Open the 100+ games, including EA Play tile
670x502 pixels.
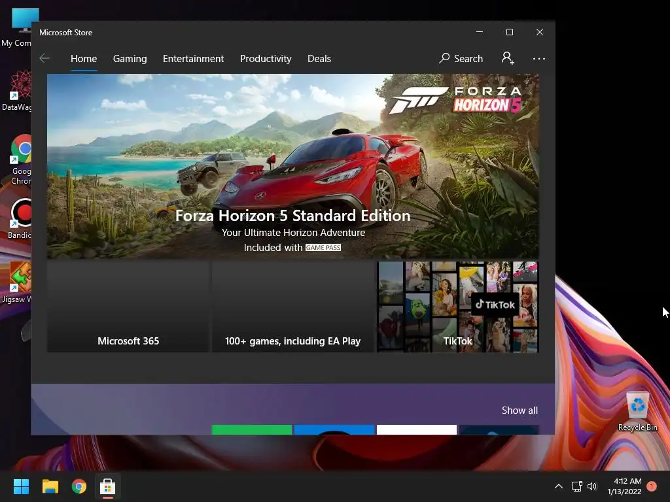(x=292, y=307)
